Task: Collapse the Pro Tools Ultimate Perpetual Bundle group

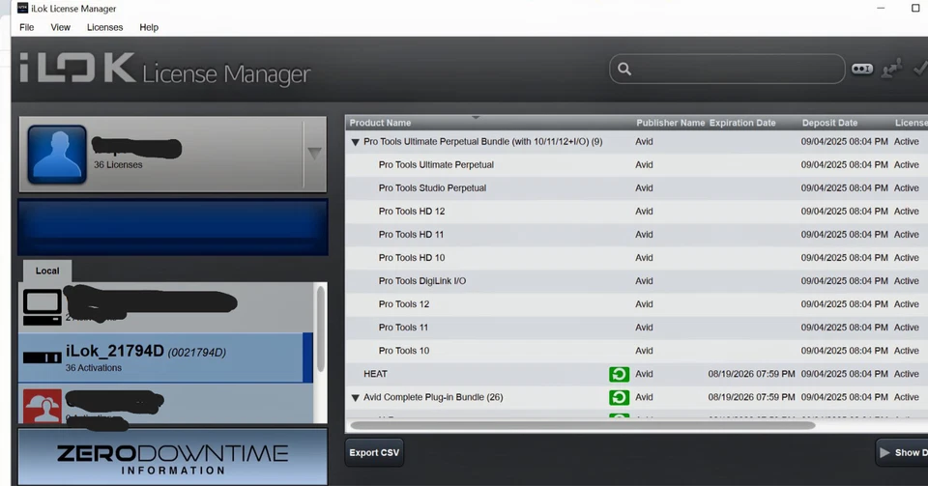Action: click(x=355, y=142)
